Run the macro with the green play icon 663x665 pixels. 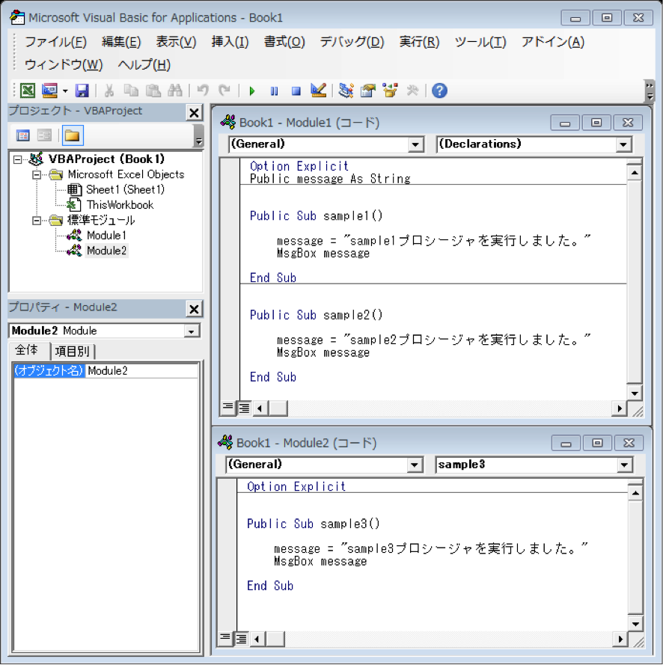coord(252,91)
